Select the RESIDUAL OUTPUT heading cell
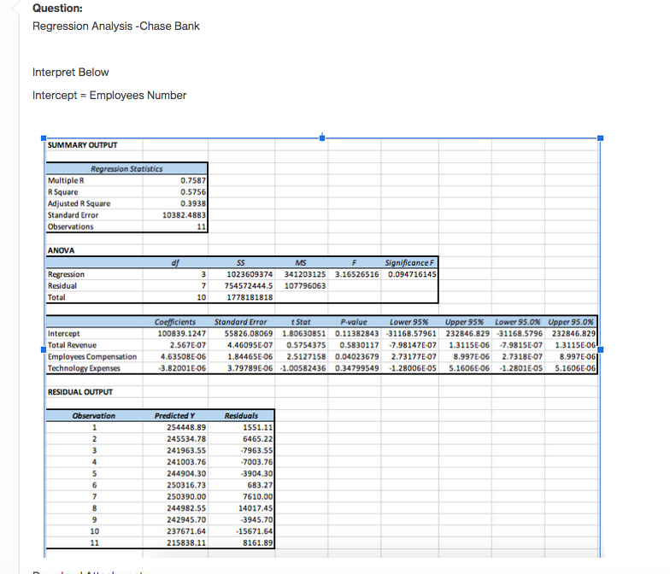 click(81, 391)
